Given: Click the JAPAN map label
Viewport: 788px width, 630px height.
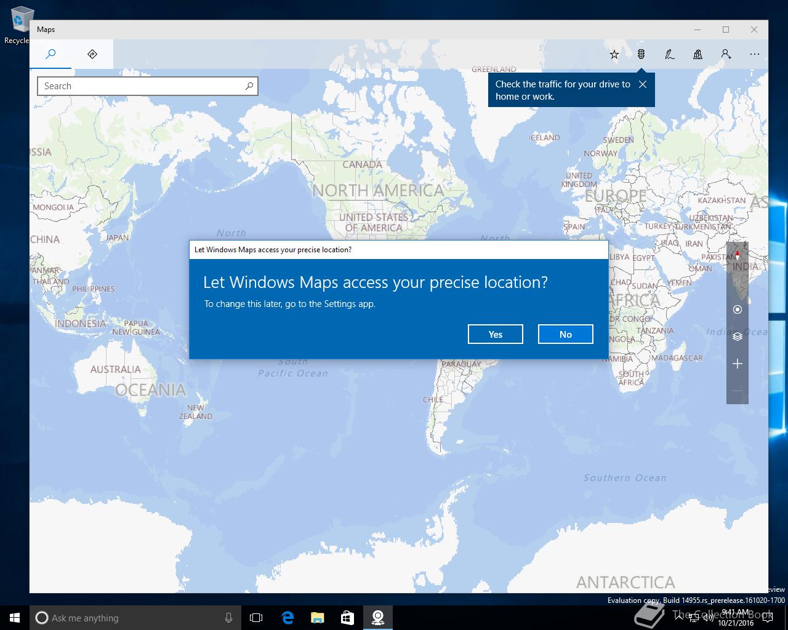Looking at the screenshot, I should [117, 237].
